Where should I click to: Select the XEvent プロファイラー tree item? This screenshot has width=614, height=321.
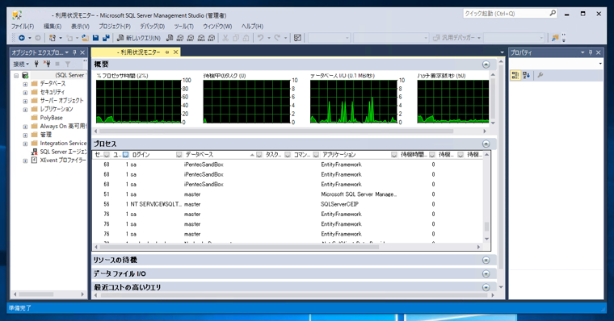tap(63, 160)
